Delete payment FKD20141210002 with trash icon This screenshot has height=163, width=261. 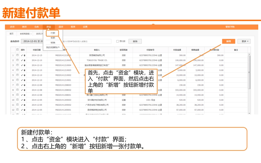click(x=24, y=75)
